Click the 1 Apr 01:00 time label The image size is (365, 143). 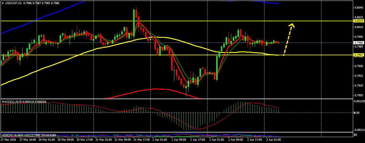(160, 139)
